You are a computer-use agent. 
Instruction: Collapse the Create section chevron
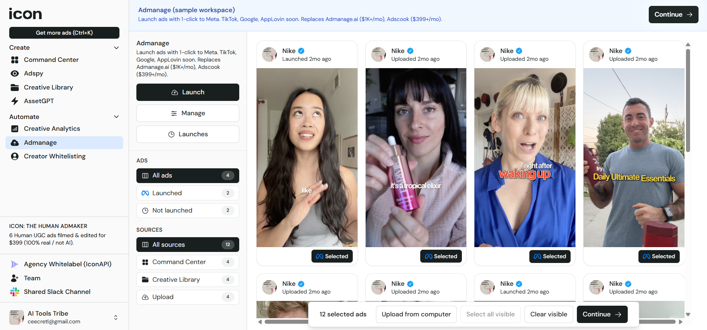(116, 48)
